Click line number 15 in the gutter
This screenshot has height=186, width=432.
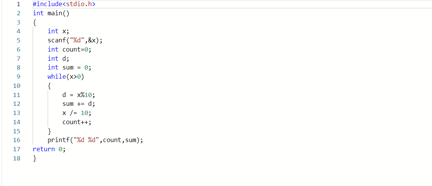click(x=16, y=131)
